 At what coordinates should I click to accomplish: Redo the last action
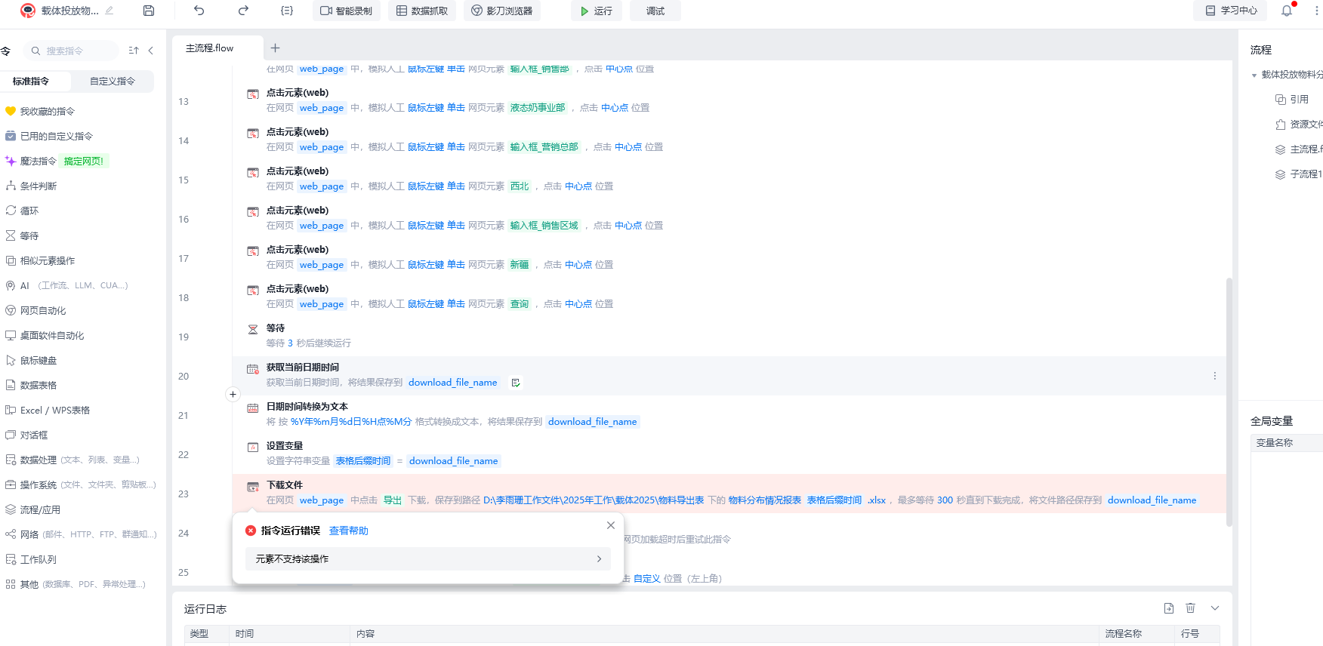point(243,11)
